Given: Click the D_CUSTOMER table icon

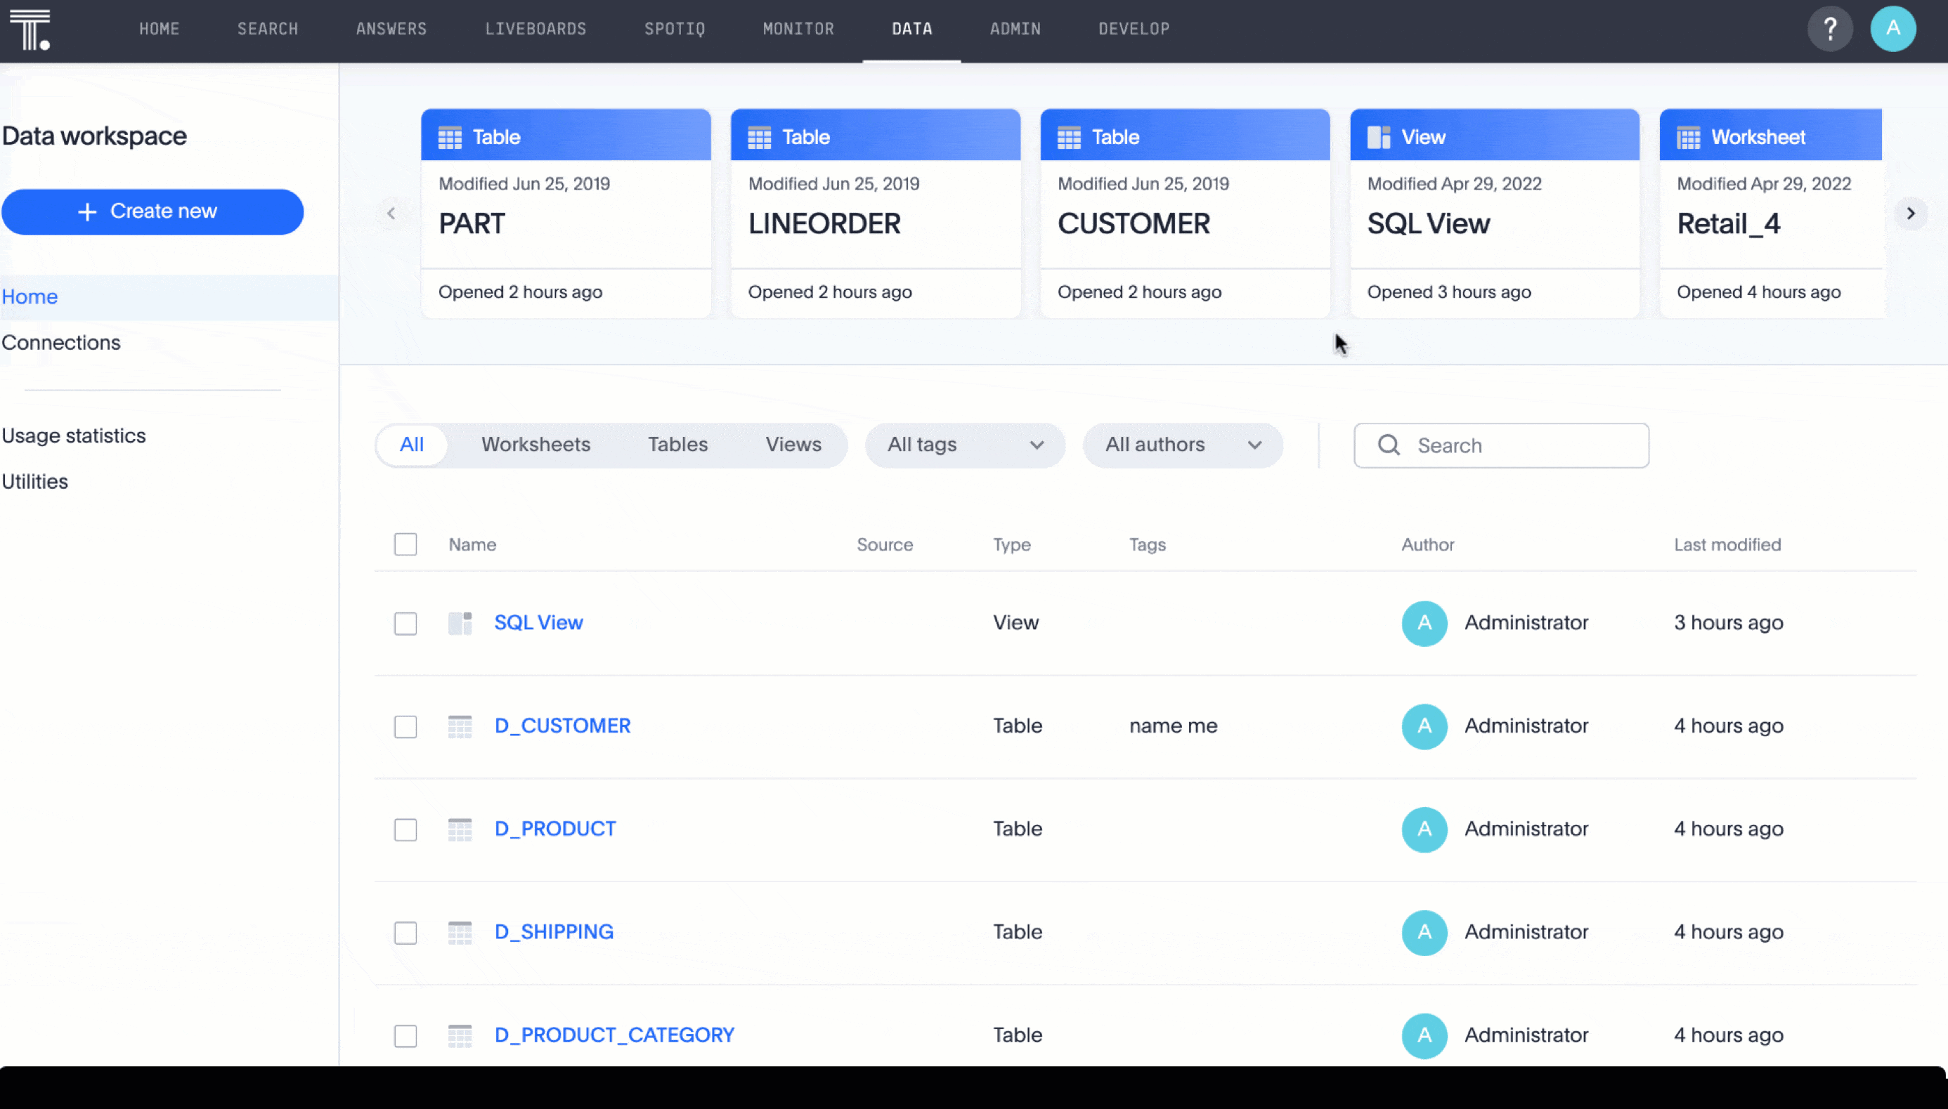Looking at the screenshot, I should pos(460,726).
